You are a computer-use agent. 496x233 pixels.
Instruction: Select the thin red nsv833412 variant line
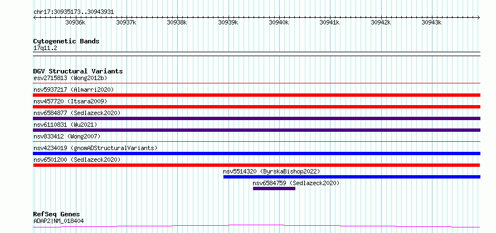256,142
